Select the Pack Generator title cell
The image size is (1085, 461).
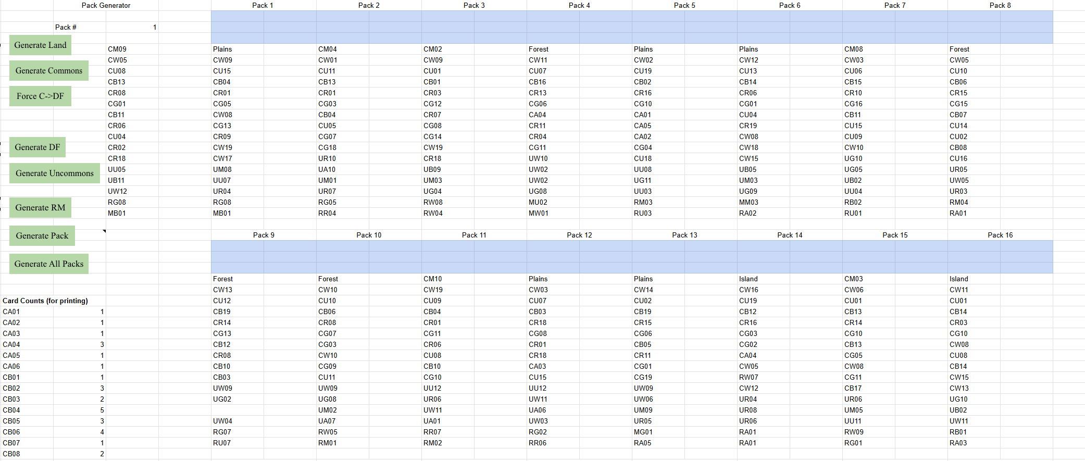point(106,5)
